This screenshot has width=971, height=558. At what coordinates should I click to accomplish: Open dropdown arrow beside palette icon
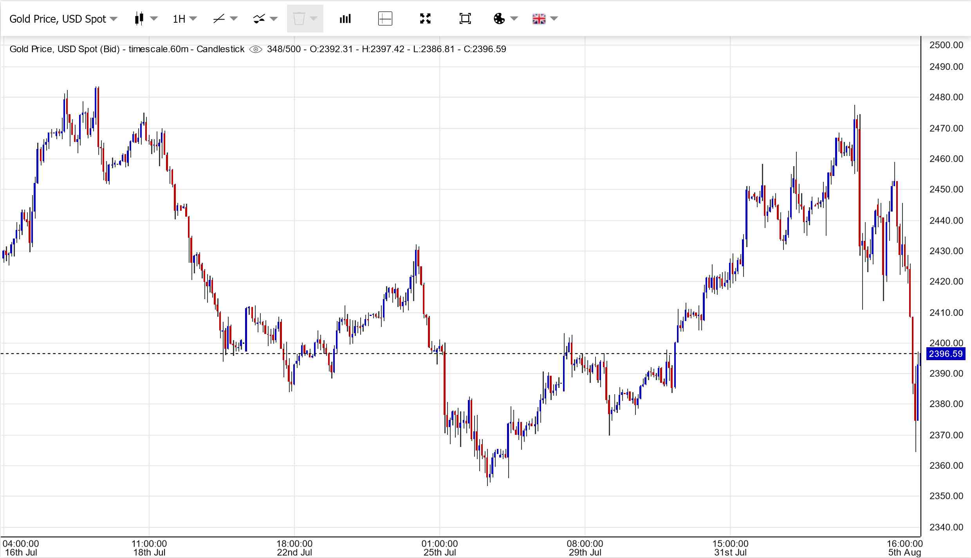click(x=514, y=19)
